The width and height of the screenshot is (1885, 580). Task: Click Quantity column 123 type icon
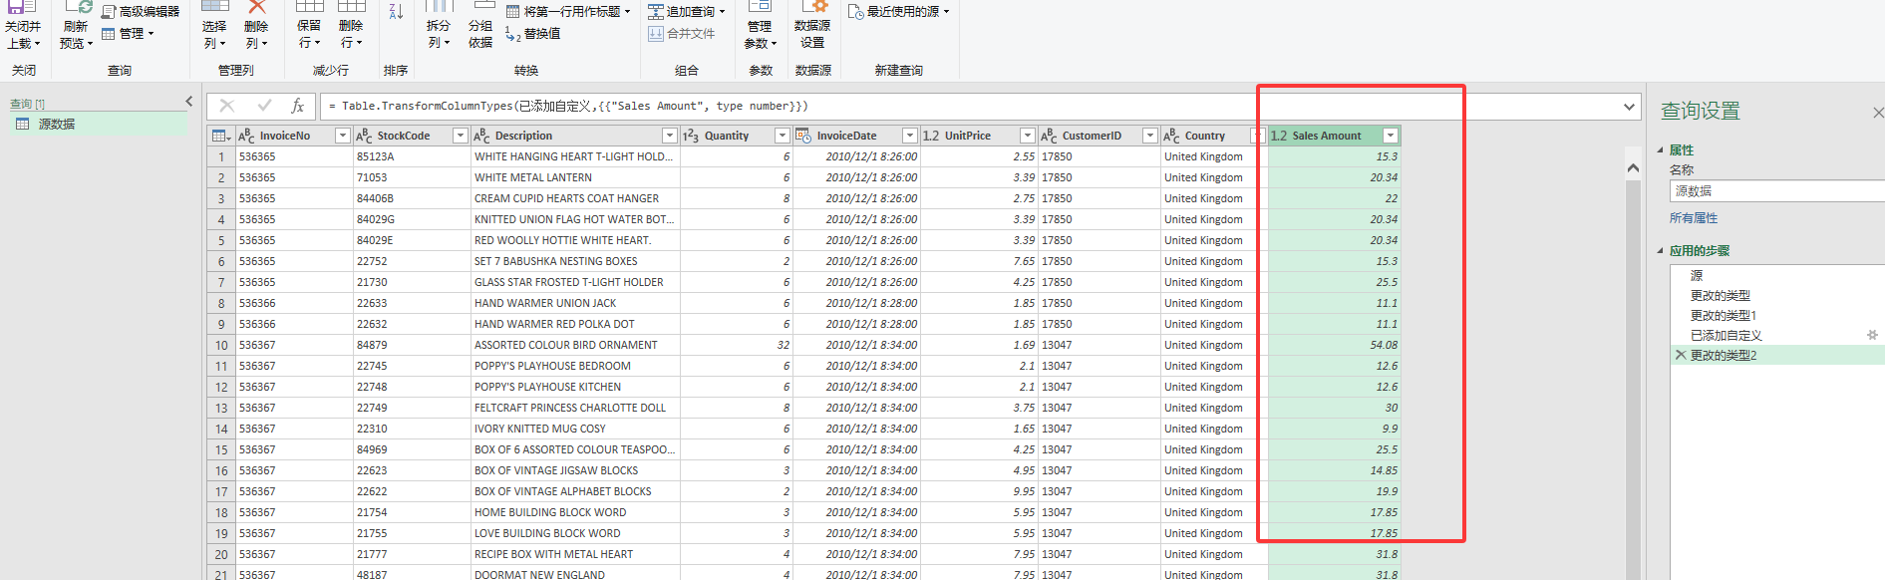[x=691, y=136]
